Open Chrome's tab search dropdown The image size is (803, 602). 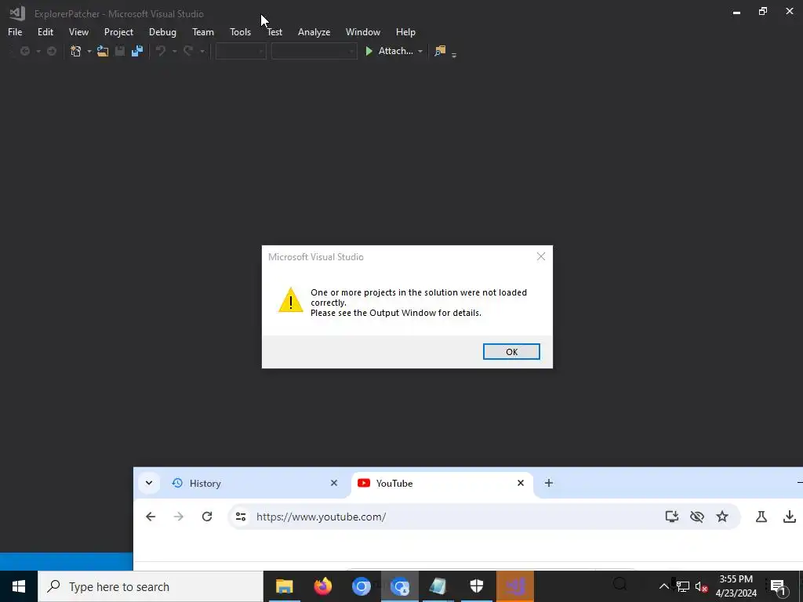149,483
